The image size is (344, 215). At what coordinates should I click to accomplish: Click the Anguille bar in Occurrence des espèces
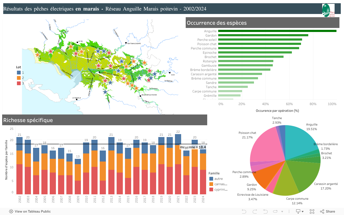(277, 31)
